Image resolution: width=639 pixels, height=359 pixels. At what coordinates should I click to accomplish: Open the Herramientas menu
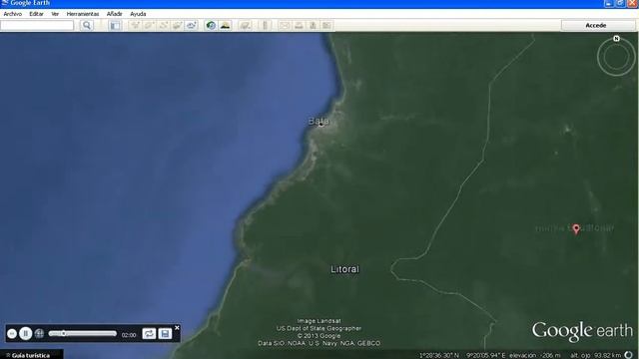tap(83, 14)
